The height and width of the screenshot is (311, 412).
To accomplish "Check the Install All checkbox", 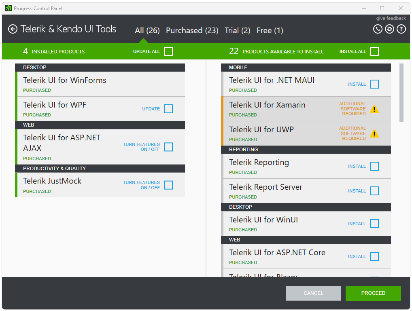I will click(x=374, y=51).
